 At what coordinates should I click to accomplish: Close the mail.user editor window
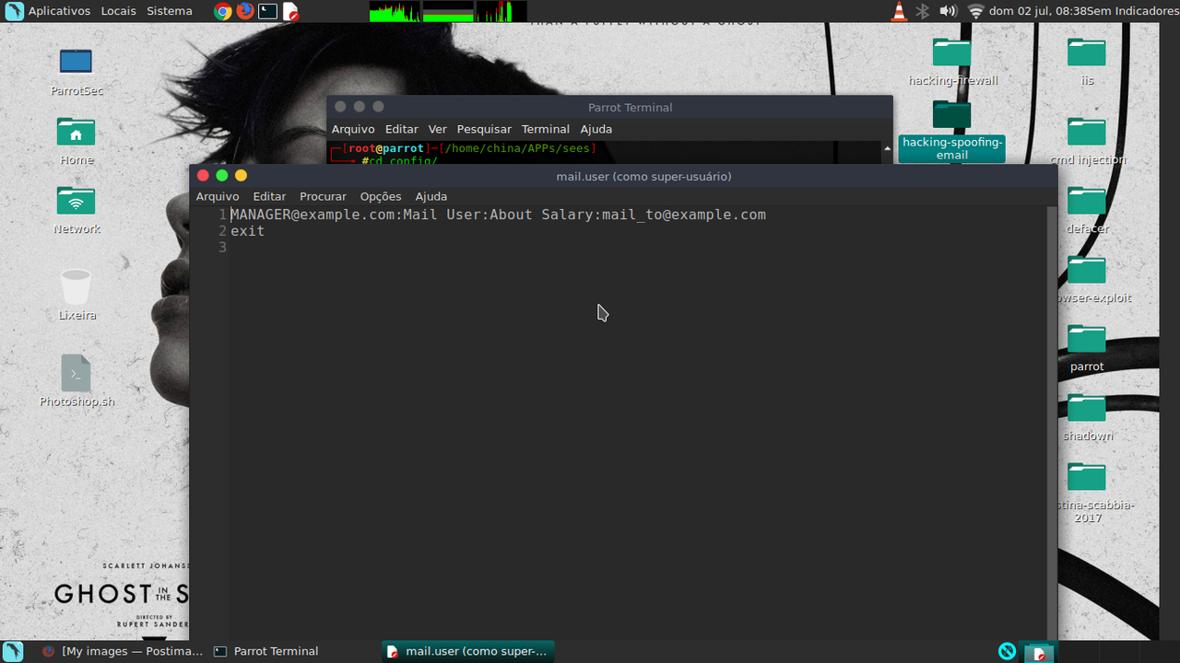(203, 175)
